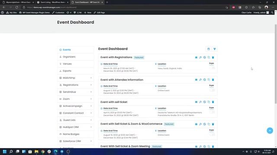This screenshot has height=155, width=277.
Task: Toggle Expo switch for Event with Attendee Information
Action: [212, 90]
